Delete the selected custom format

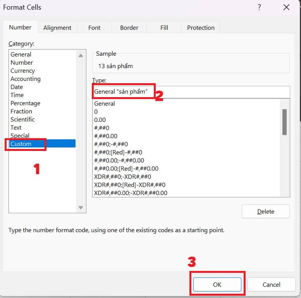[265, 211]
